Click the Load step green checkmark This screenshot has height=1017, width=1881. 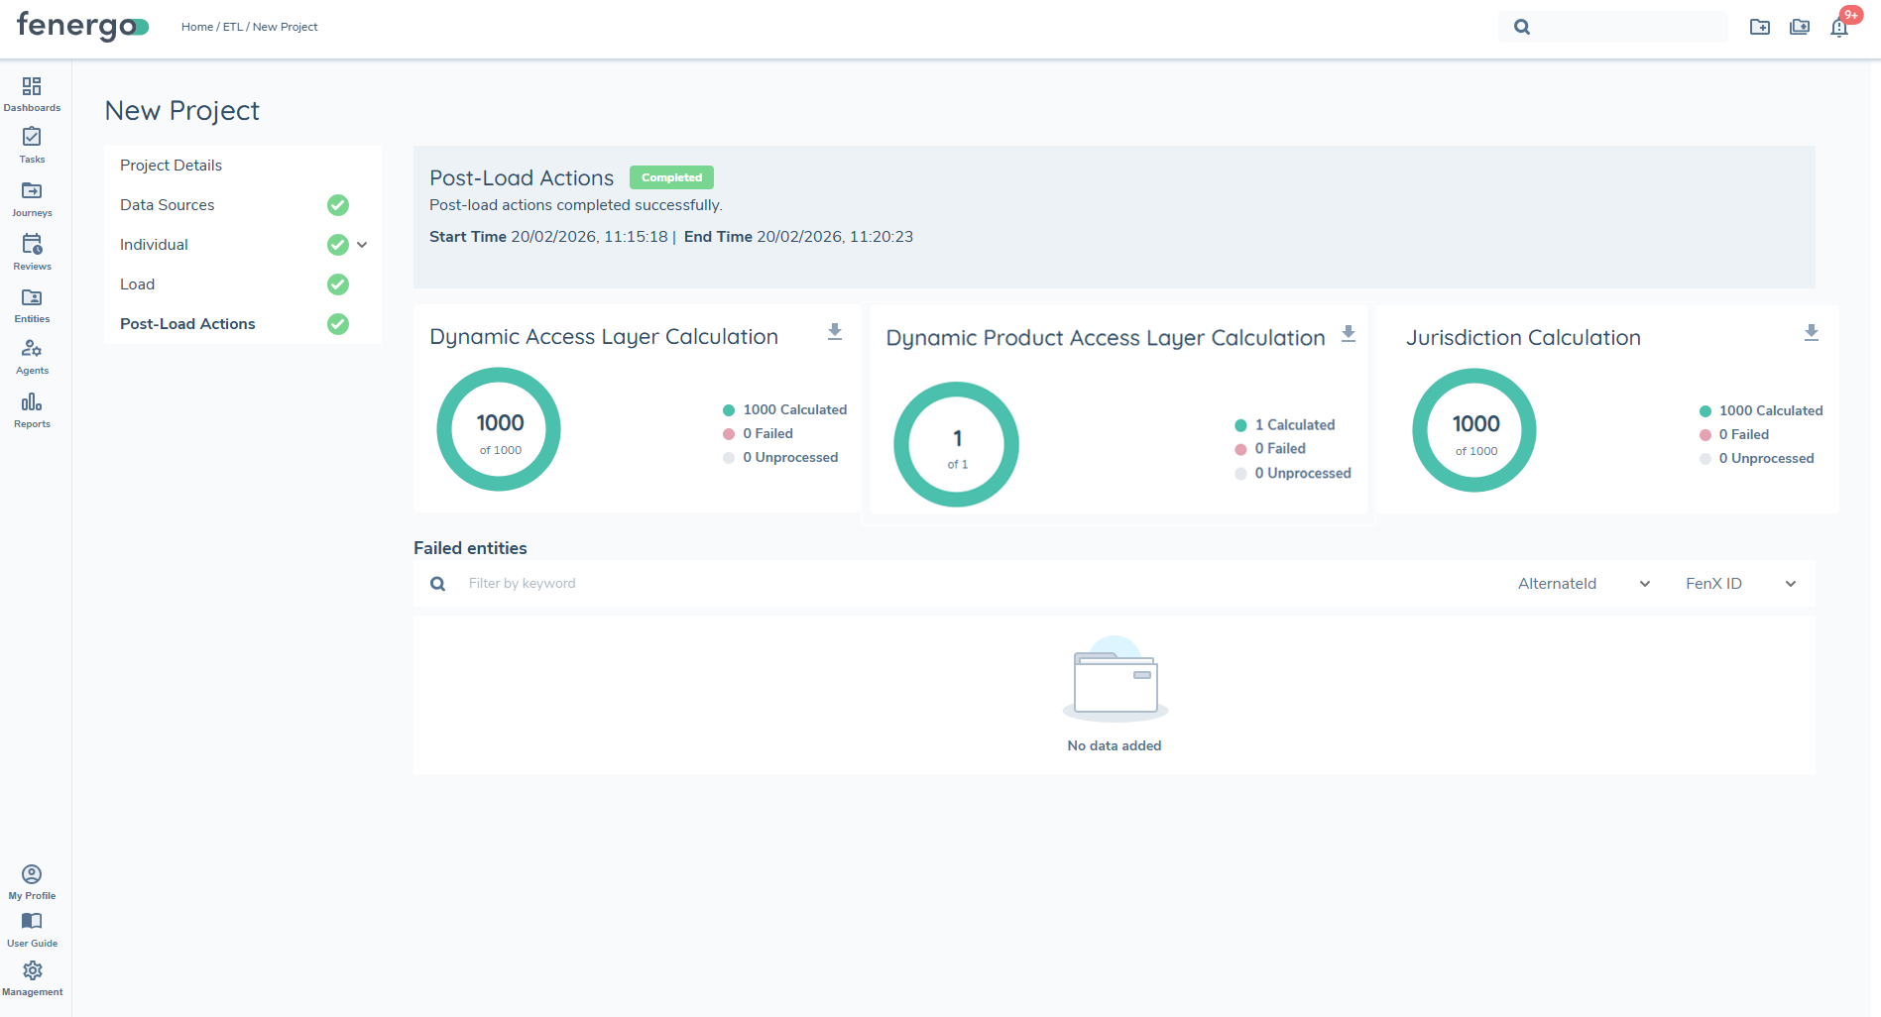338,284
